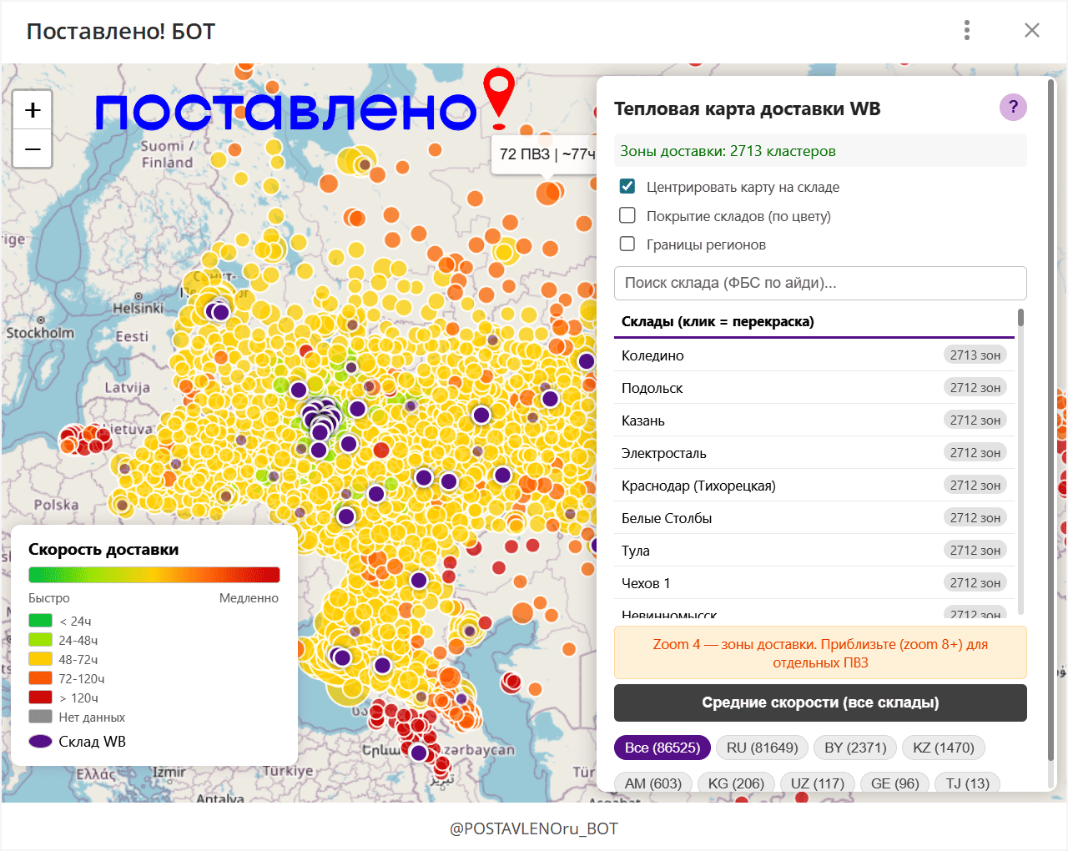Click the delivery speed gradient bar
The image size is (1068, 851).
tap(154, 574)
